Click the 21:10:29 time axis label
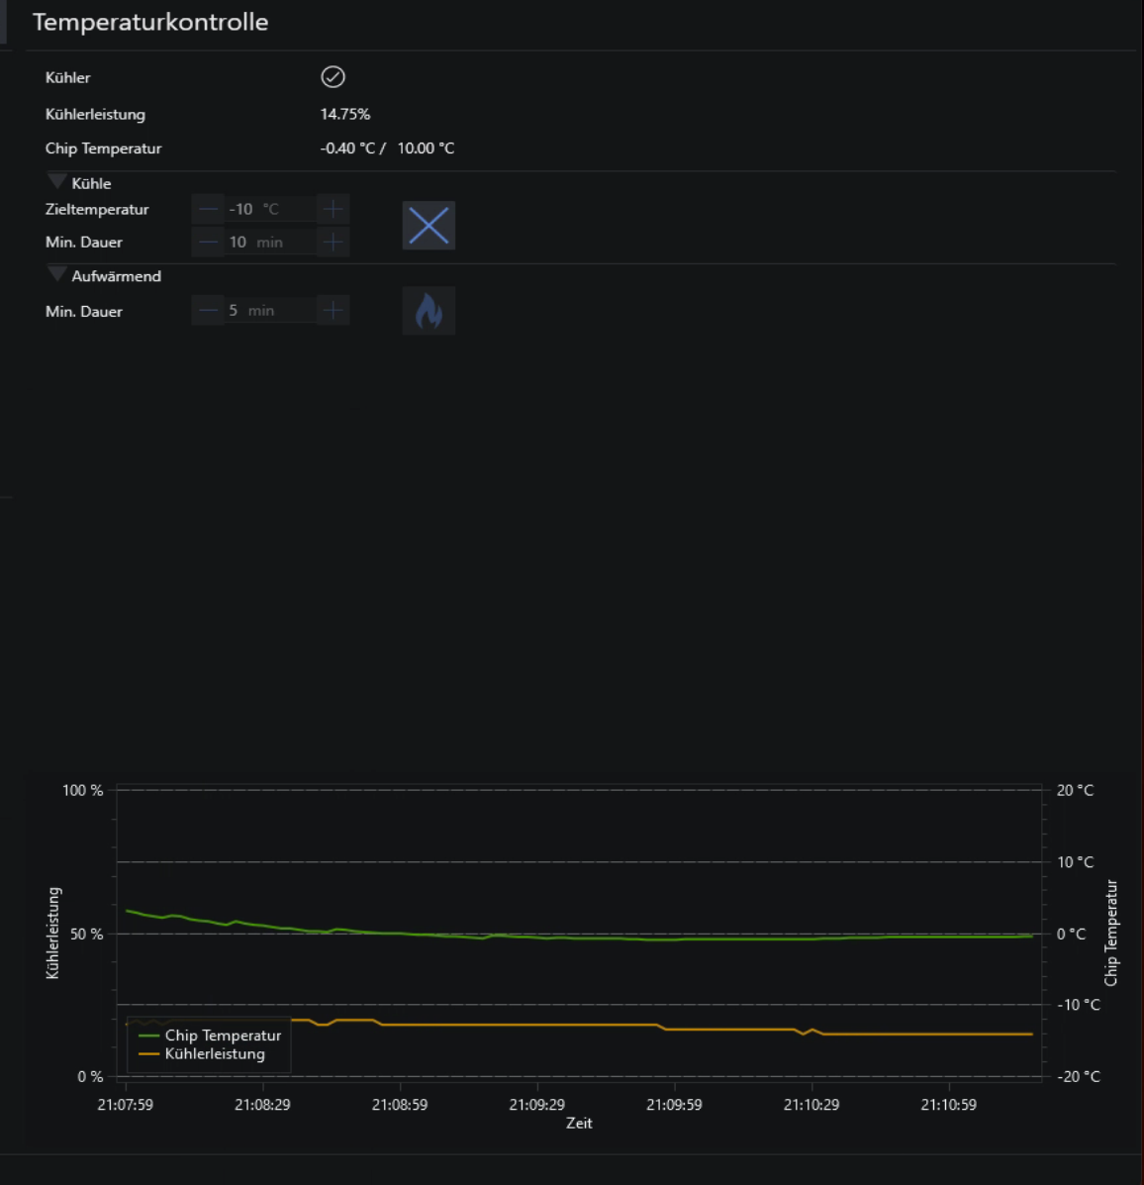 click(811, 1105)
